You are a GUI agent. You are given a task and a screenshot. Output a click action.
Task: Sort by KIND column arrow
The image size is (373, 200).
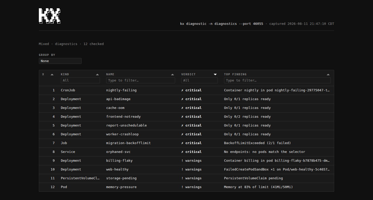(x=97, y=75)
